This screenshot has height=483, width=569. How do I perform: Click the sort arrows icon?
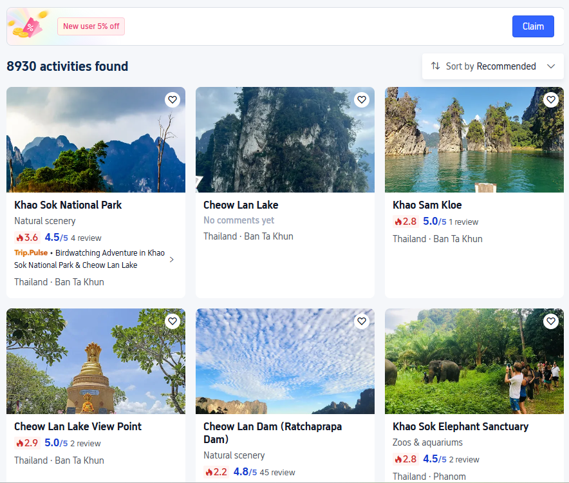[x=436, y=66]
